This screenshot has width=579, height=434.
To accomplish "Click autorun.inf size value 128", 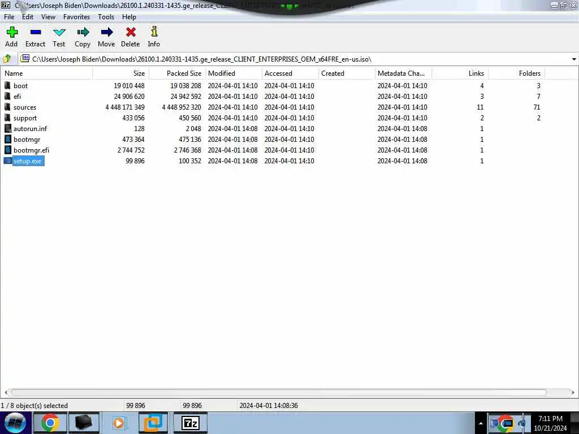I will coord(139,129).
